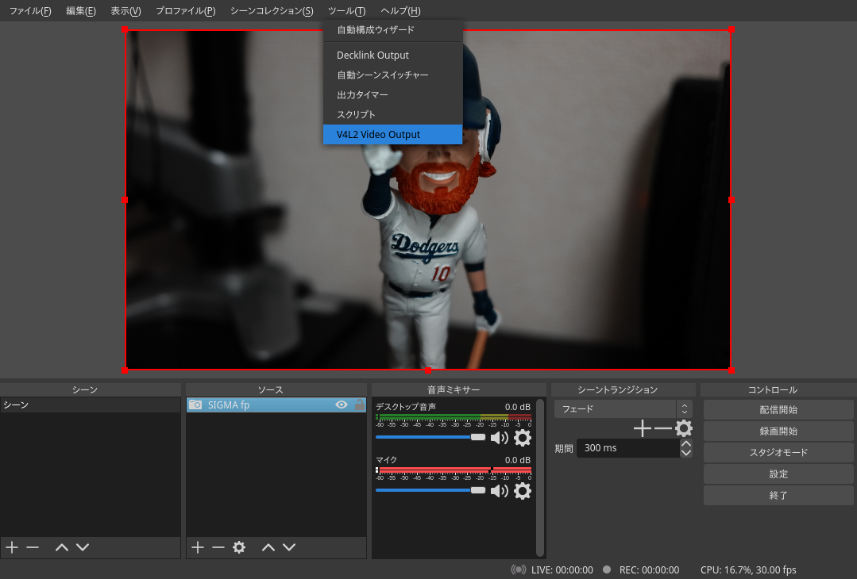Select 自動構成ウィザード menu entry
This screenshot has width=857, height=579.
point(393,30)
